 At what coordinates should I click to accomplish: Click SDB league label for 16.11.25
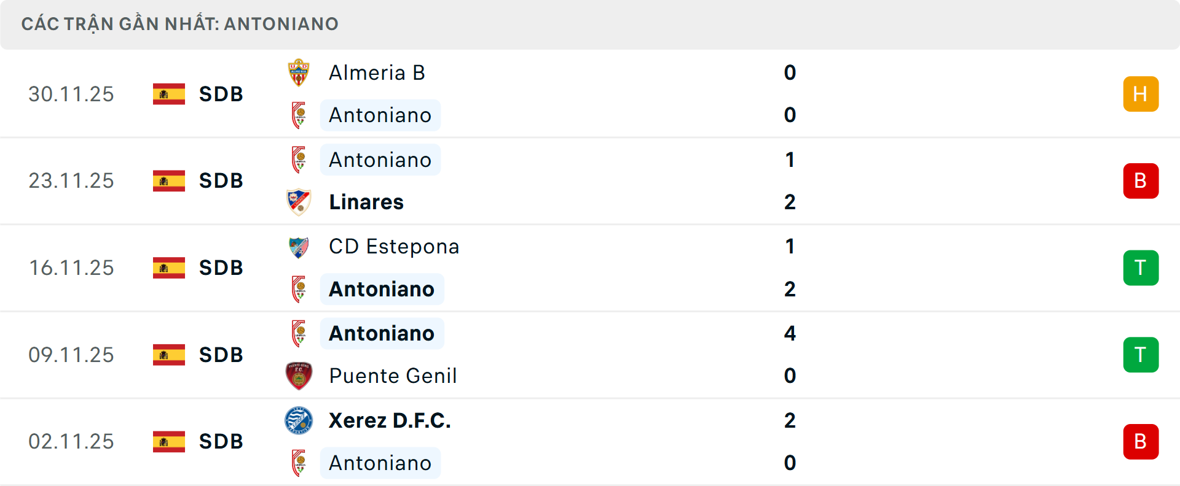click(221, 268)
